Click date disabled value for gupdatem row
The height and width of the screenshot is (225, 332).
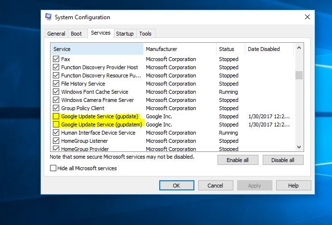(269, 125)
